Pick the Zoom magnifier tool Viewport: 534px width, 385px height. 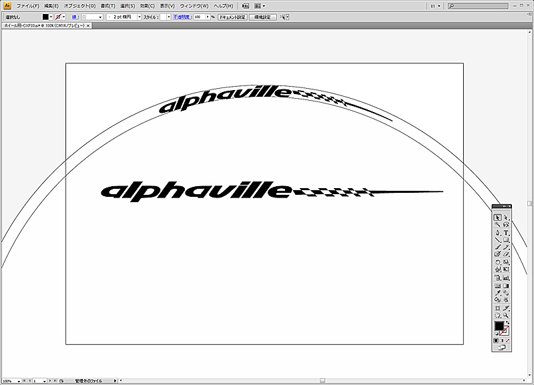[506, 316]
